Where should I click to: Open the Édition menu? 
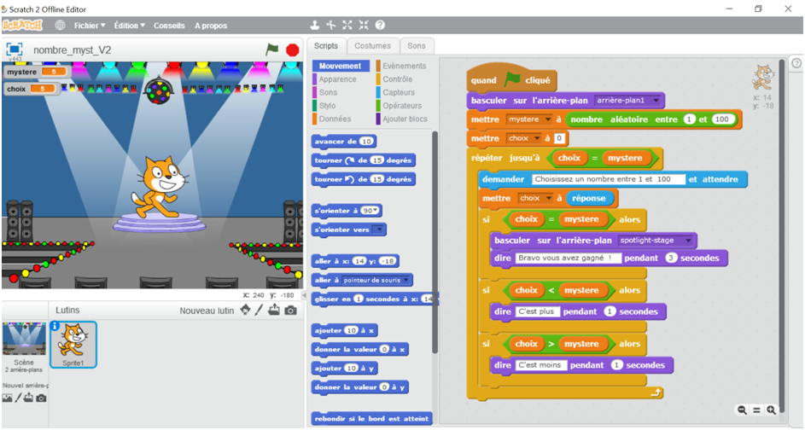click(130, 26)
